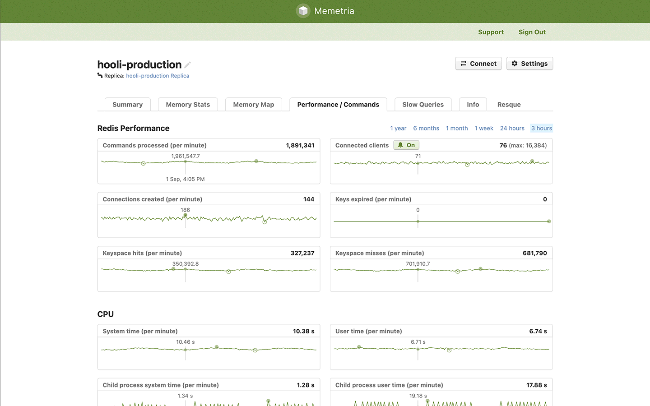Click the Connections created chart

tap(209, 221)
